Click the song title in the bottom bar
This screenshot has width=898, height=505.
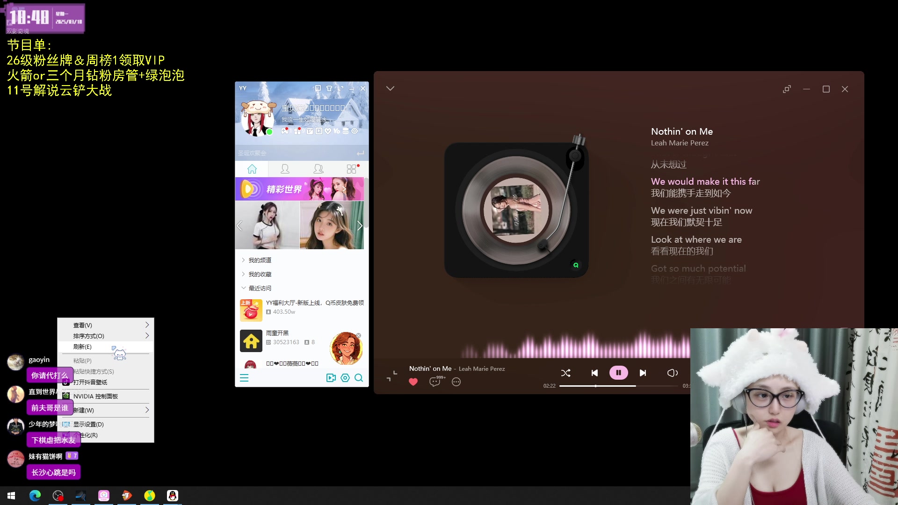[x=430, y=368]
